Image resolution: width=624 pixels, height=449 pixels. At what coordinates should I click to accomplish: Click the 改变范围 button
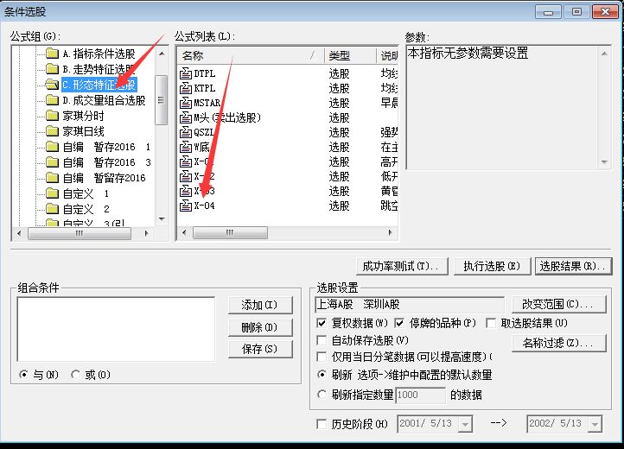[x=557, y=304]
